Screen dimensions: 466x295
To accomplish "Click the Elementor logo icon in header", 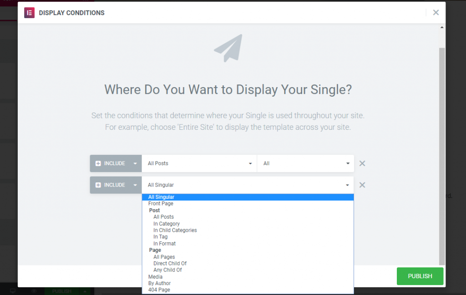I will 30,13.
